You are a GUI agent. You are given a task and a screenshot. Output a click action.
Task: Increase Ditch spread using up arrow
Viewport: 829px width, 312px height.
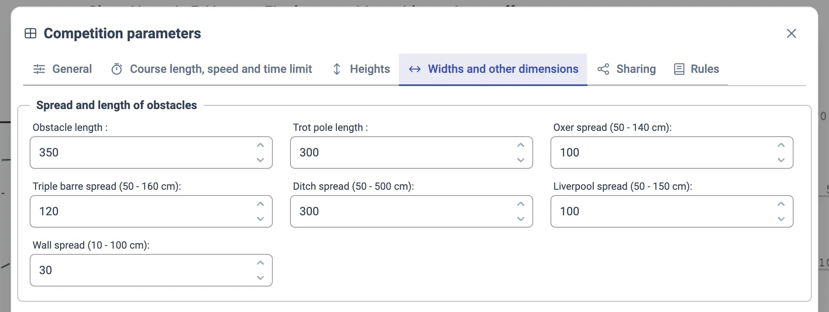521,204
